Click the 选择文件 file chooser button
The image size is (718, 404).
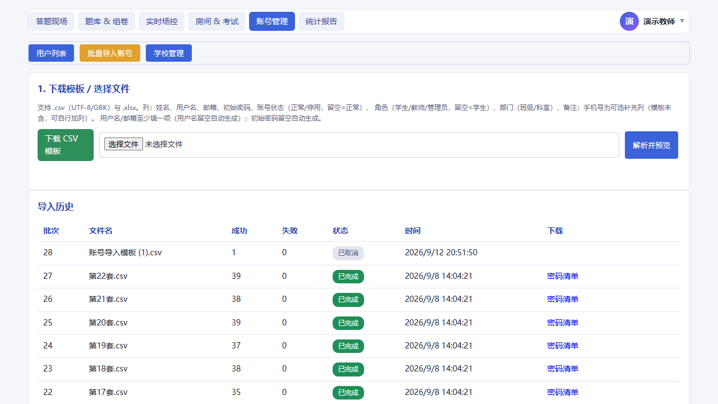[123, 144]
